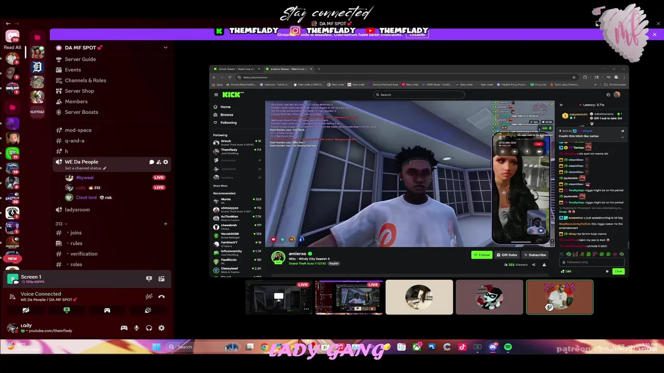Start an activity with controller icon in voice controls
The width and height of the screenshot is (664, 373).
click(107, 310)
